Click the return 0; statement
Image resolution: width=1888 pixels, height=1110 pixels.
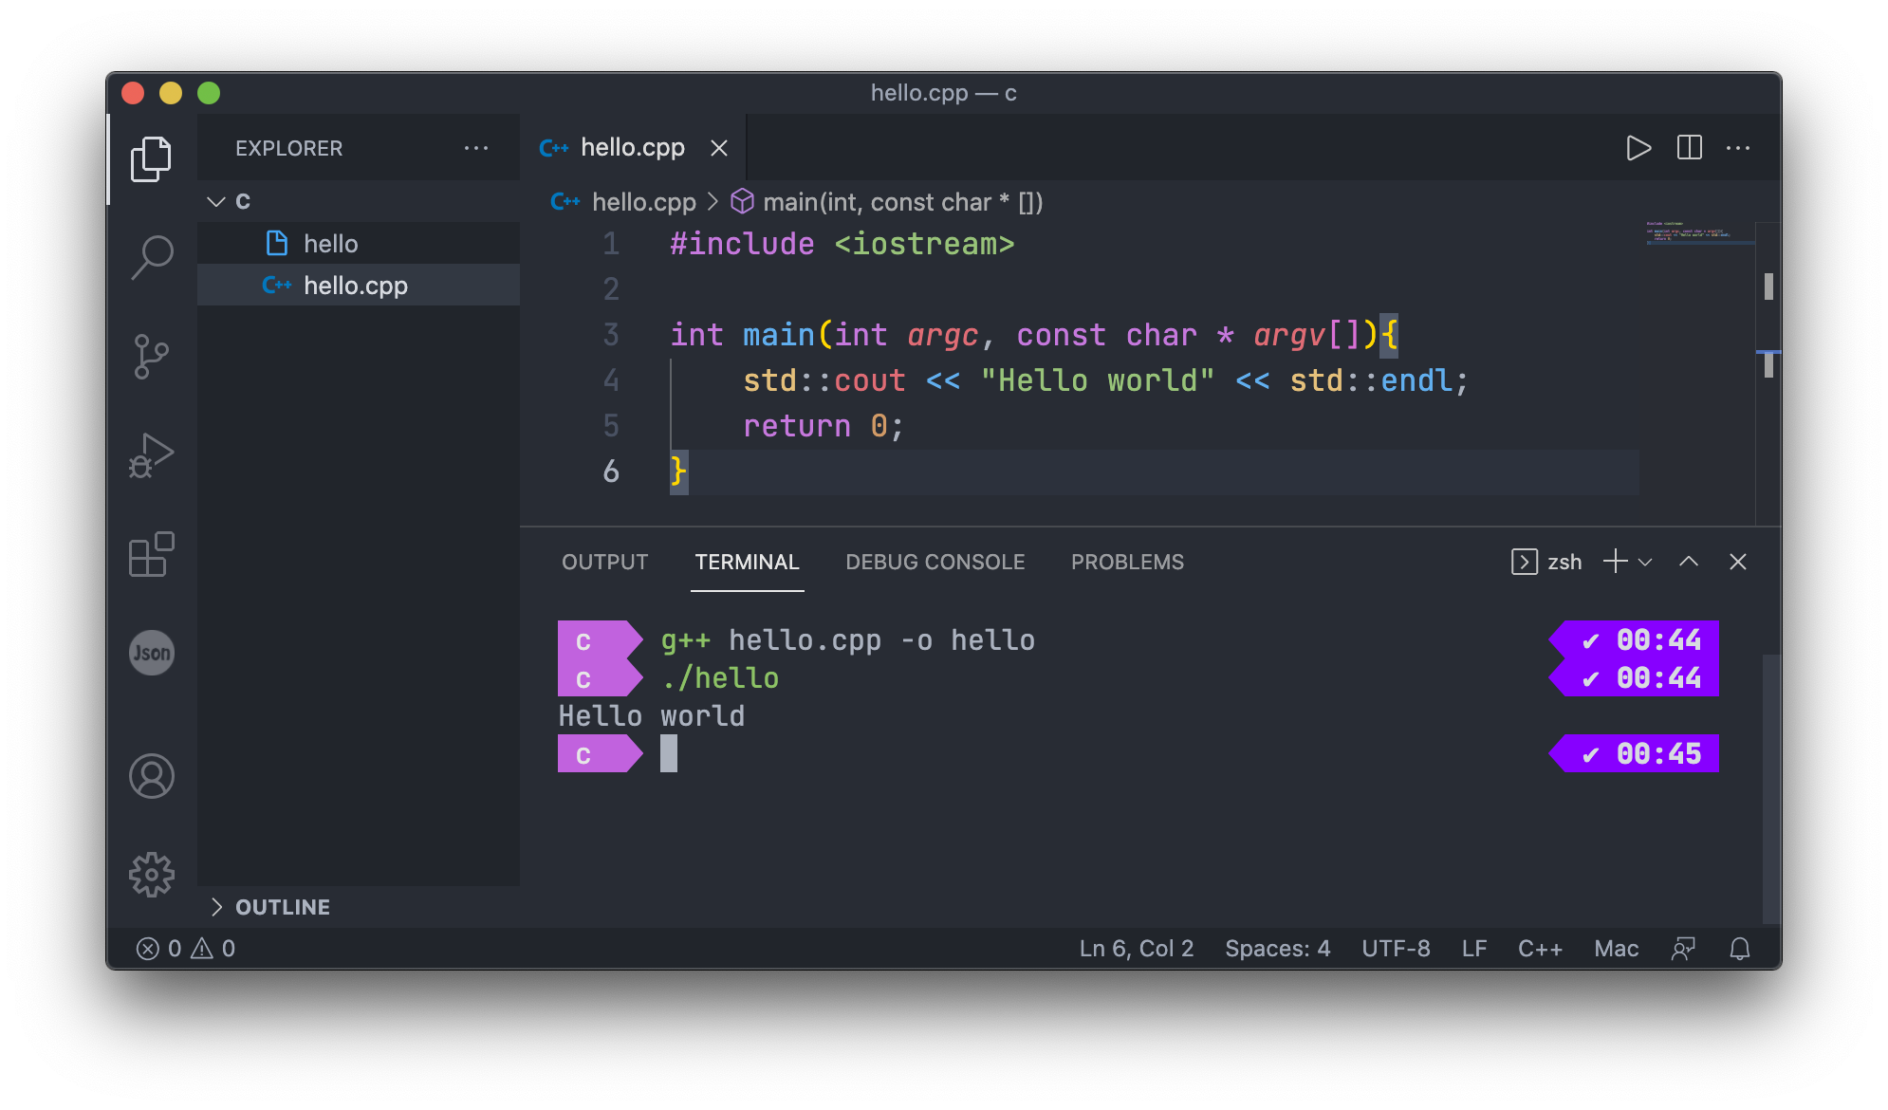click(x=824, y=426)
